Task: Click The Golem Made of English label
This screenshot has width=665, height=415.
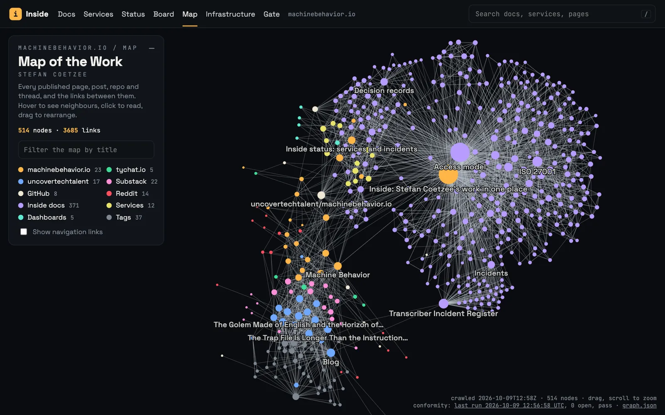Action: [298, 325]
